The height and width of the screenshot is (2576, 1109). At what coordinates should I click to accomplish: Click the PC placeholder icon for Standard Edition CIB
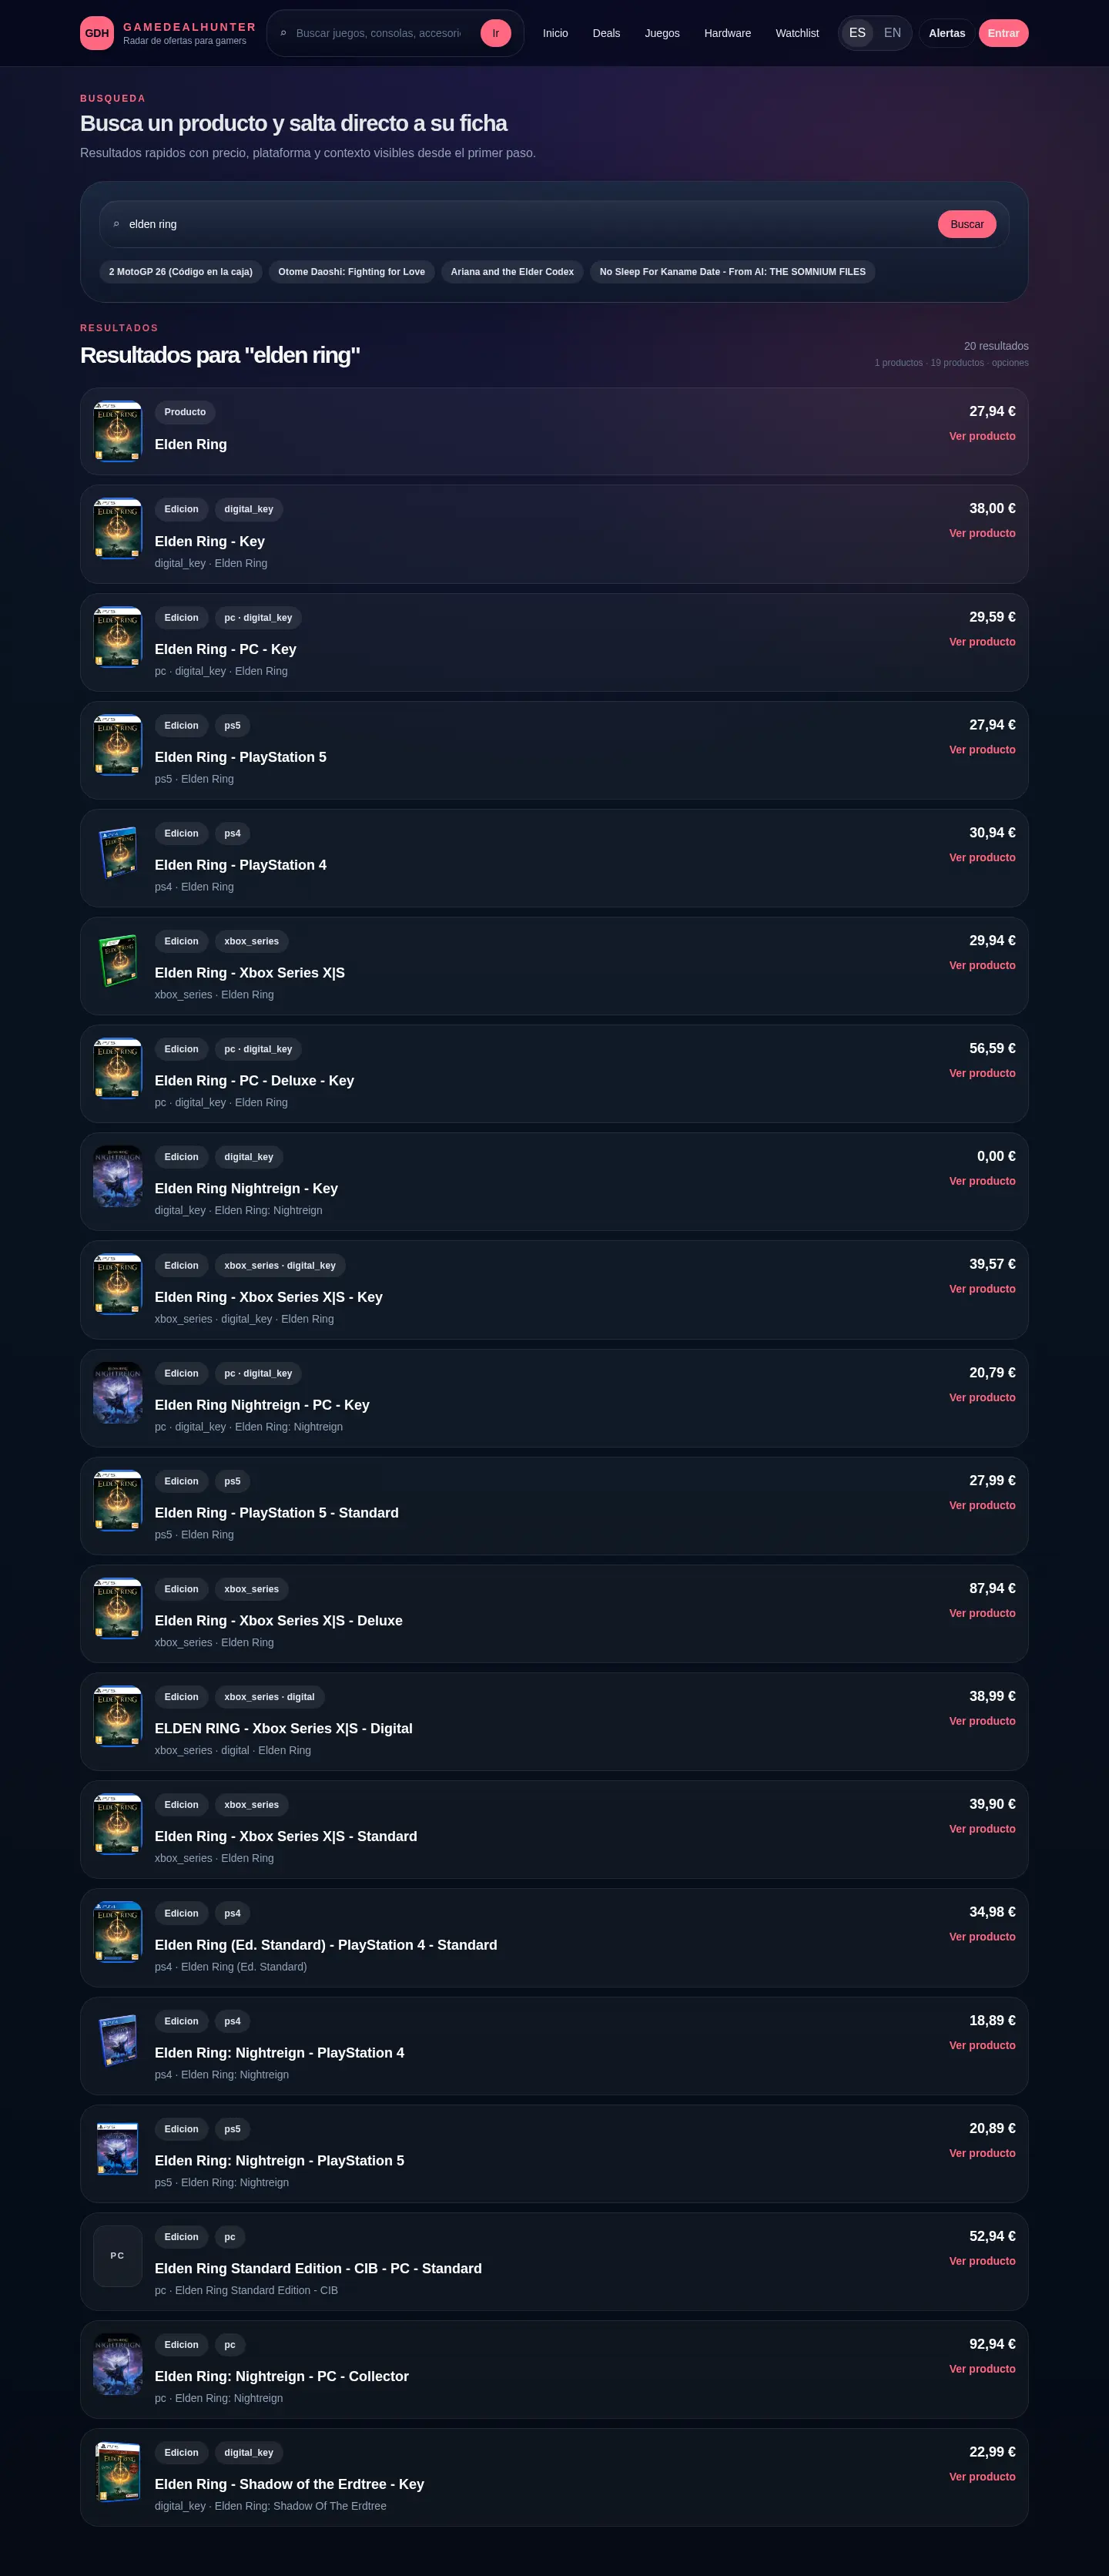point(118,2256)
